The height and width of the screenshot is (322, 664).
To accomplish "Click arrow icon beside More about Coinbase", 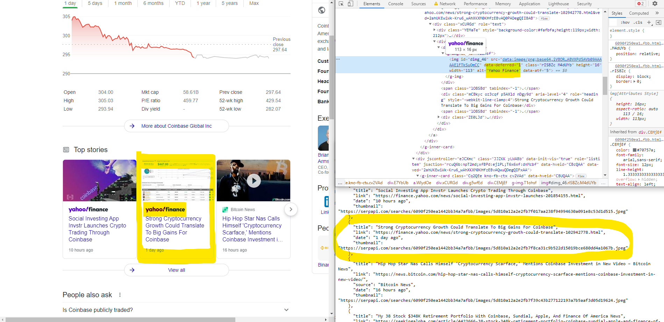I will tap(132, 126).
